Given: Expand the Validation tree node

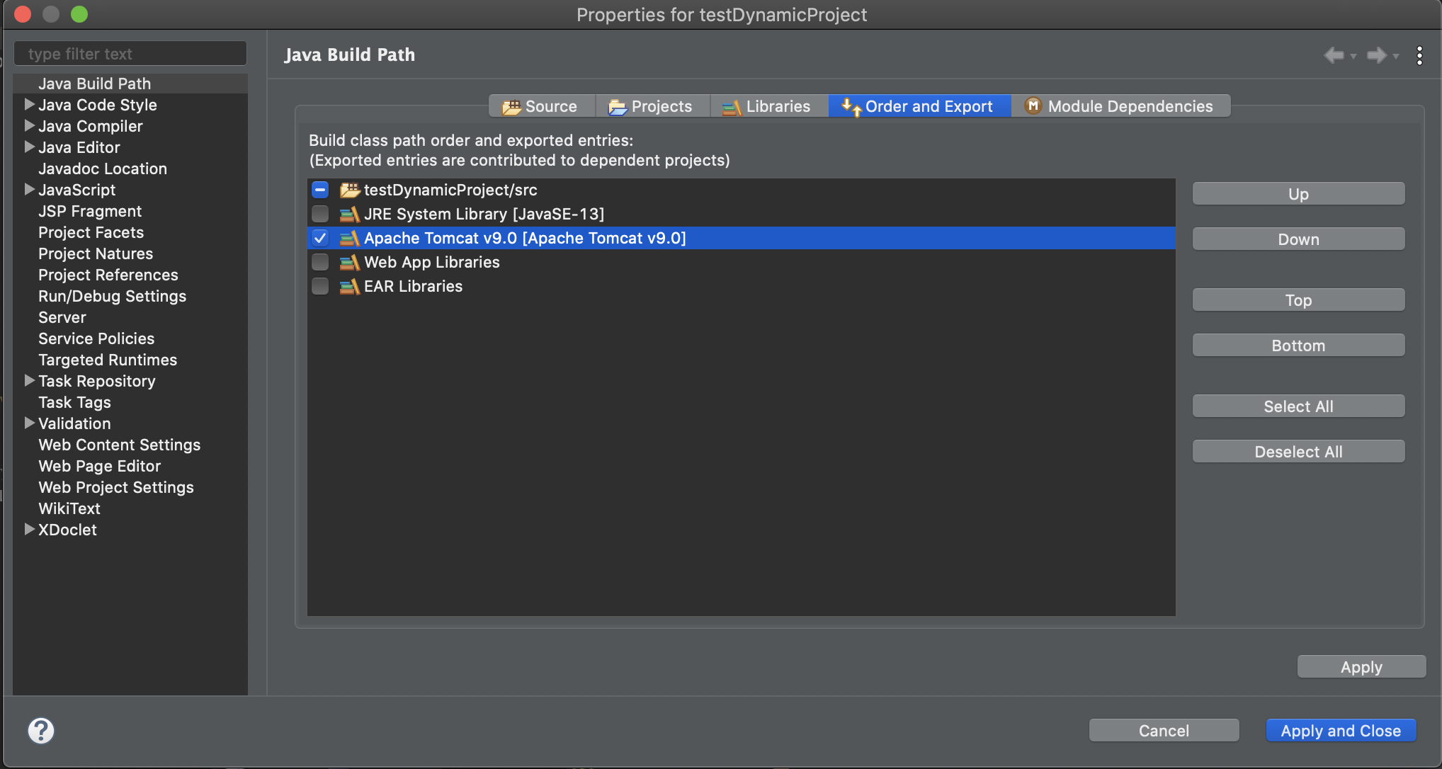Looking at the screenshot, I should tap(29, 423).
